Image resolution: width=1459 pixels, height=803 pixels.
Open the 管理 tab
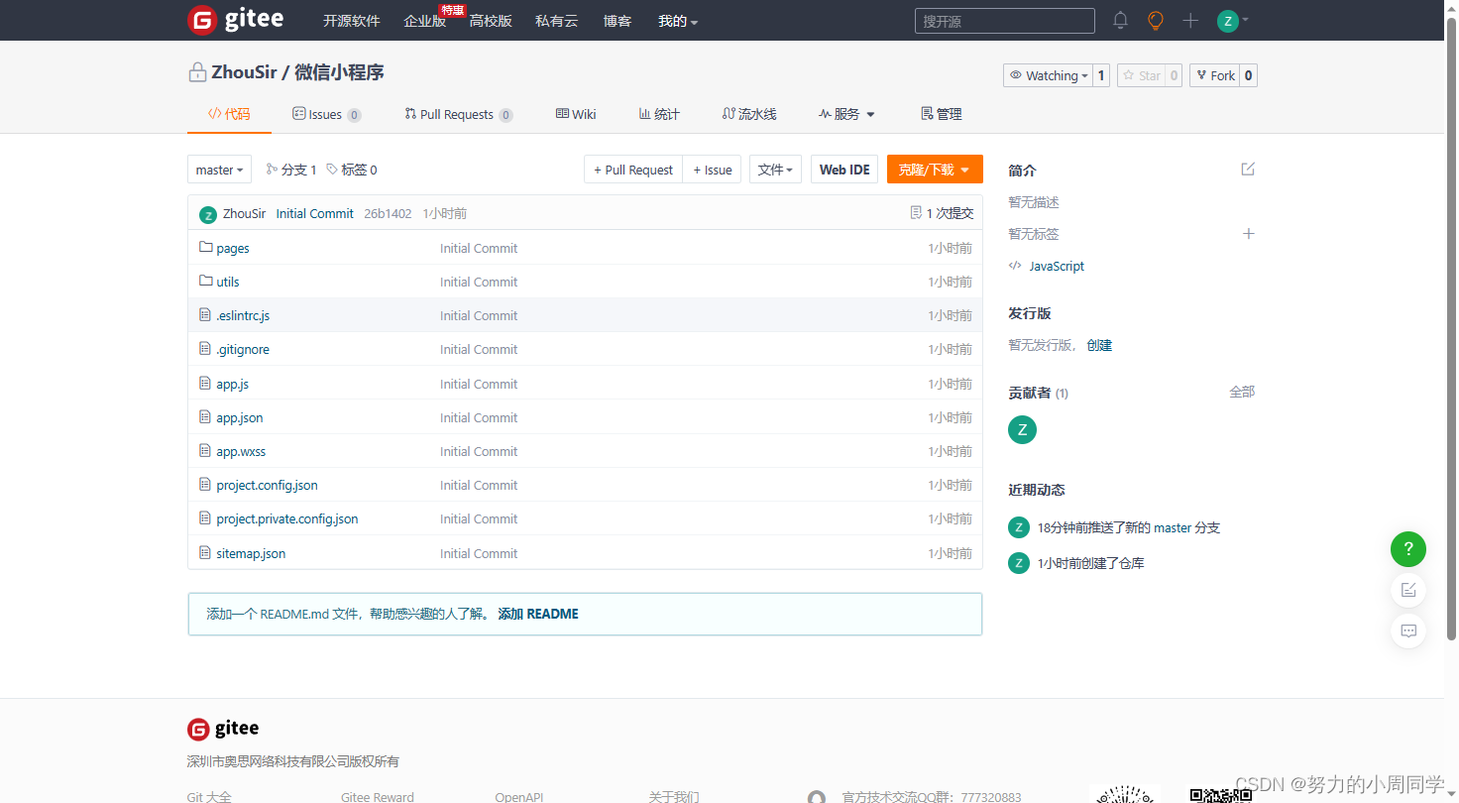click(x=942, y=114)
